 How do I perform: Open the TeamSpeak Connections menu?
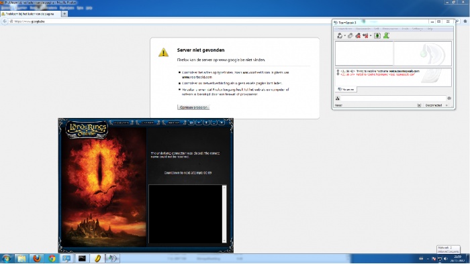[344, 29]
